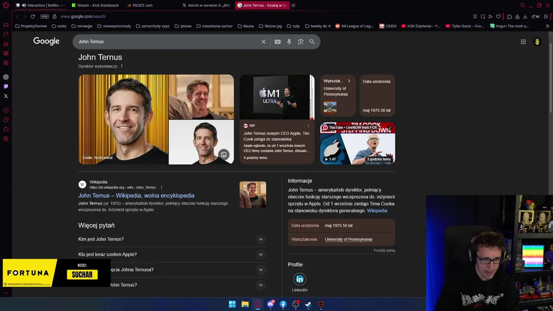Open 94 League of Legends bookmark
The image size is (553, 311).
tap(354, 26)
